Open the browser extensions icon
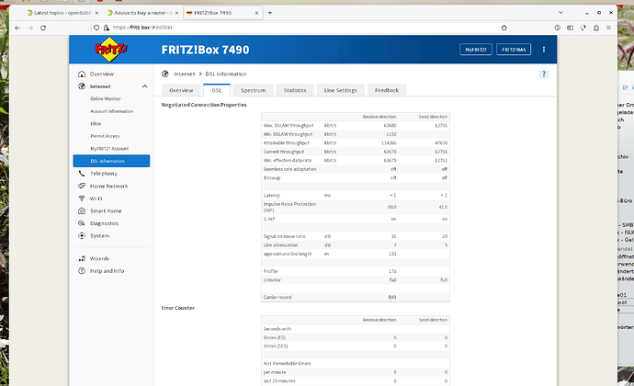 tap(596, 28)
